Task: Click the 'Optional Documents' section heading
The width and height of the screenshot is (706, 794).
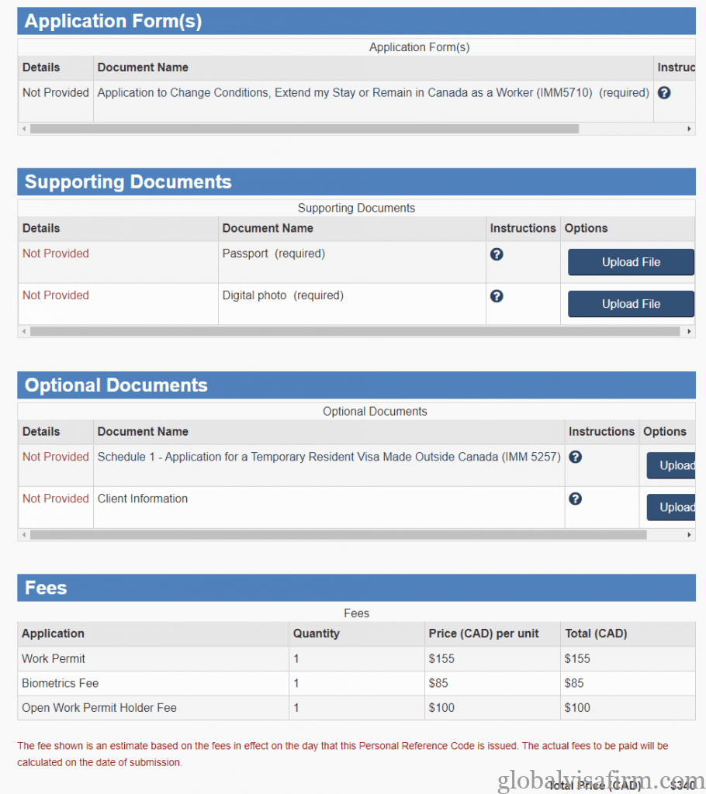Action: click(116, 385)
